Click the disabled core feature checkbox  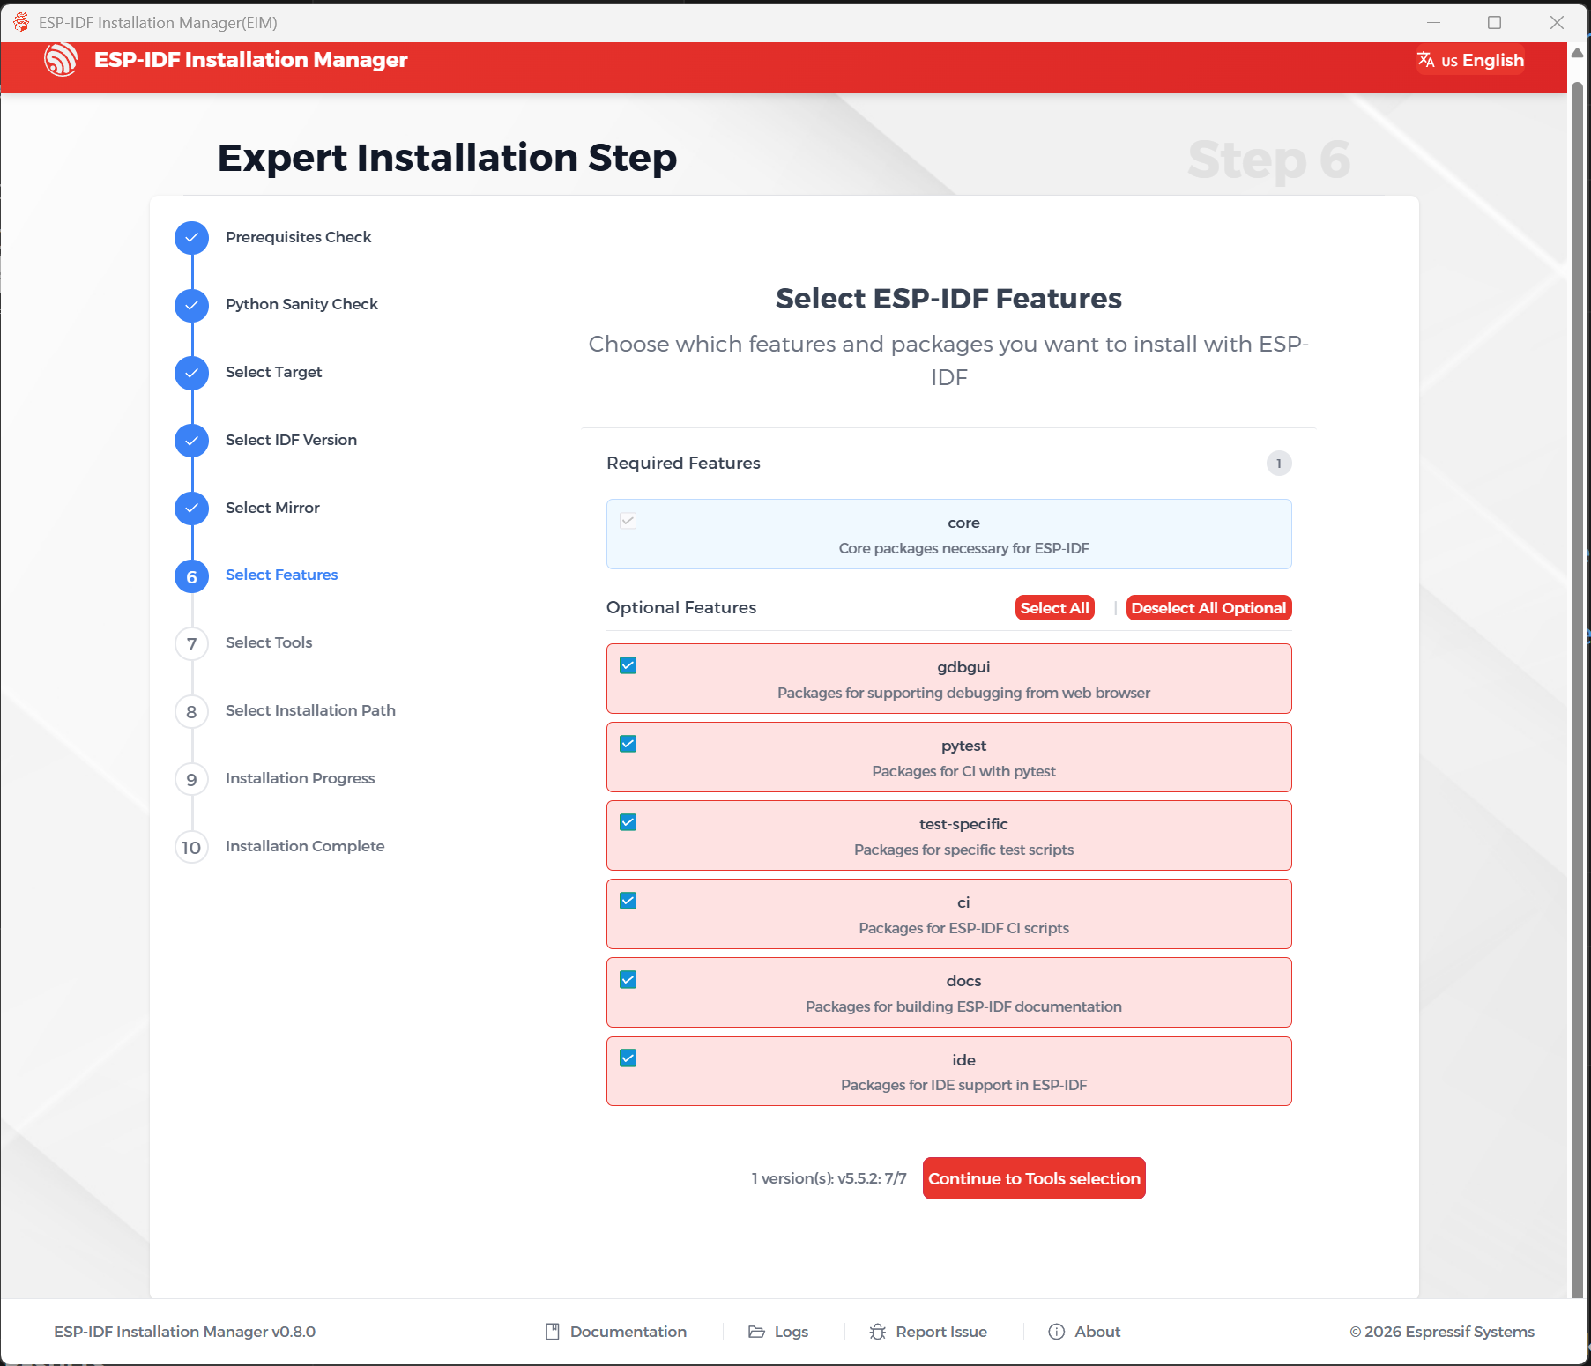[x=628, y=521]
